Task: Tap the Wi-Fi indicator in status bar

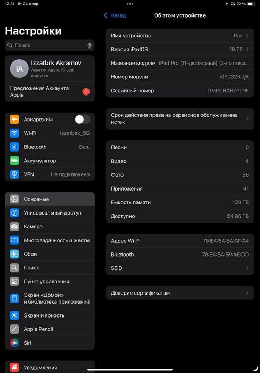Action: coord(227,4)
